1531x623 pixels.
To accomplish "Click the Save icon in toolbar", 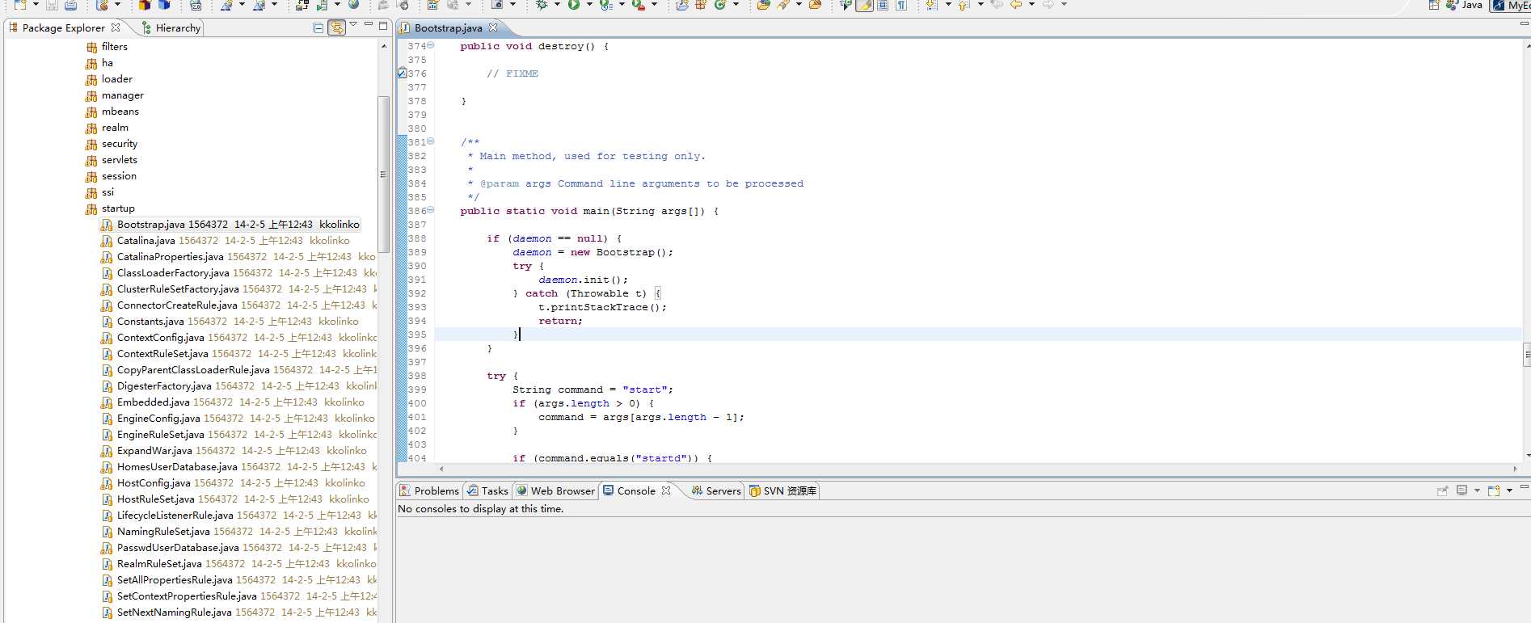I will [x=52, y=5].
